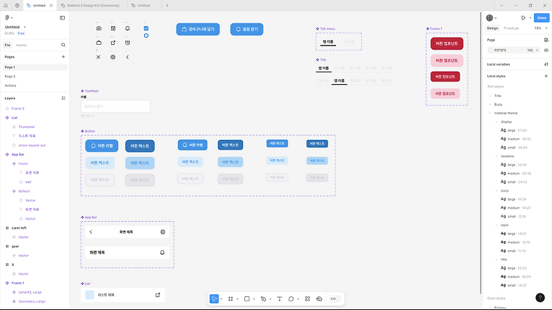This screenshot has height=310, width=552.
Task: Select the Thumbnail layer
Action: point(26,127)
